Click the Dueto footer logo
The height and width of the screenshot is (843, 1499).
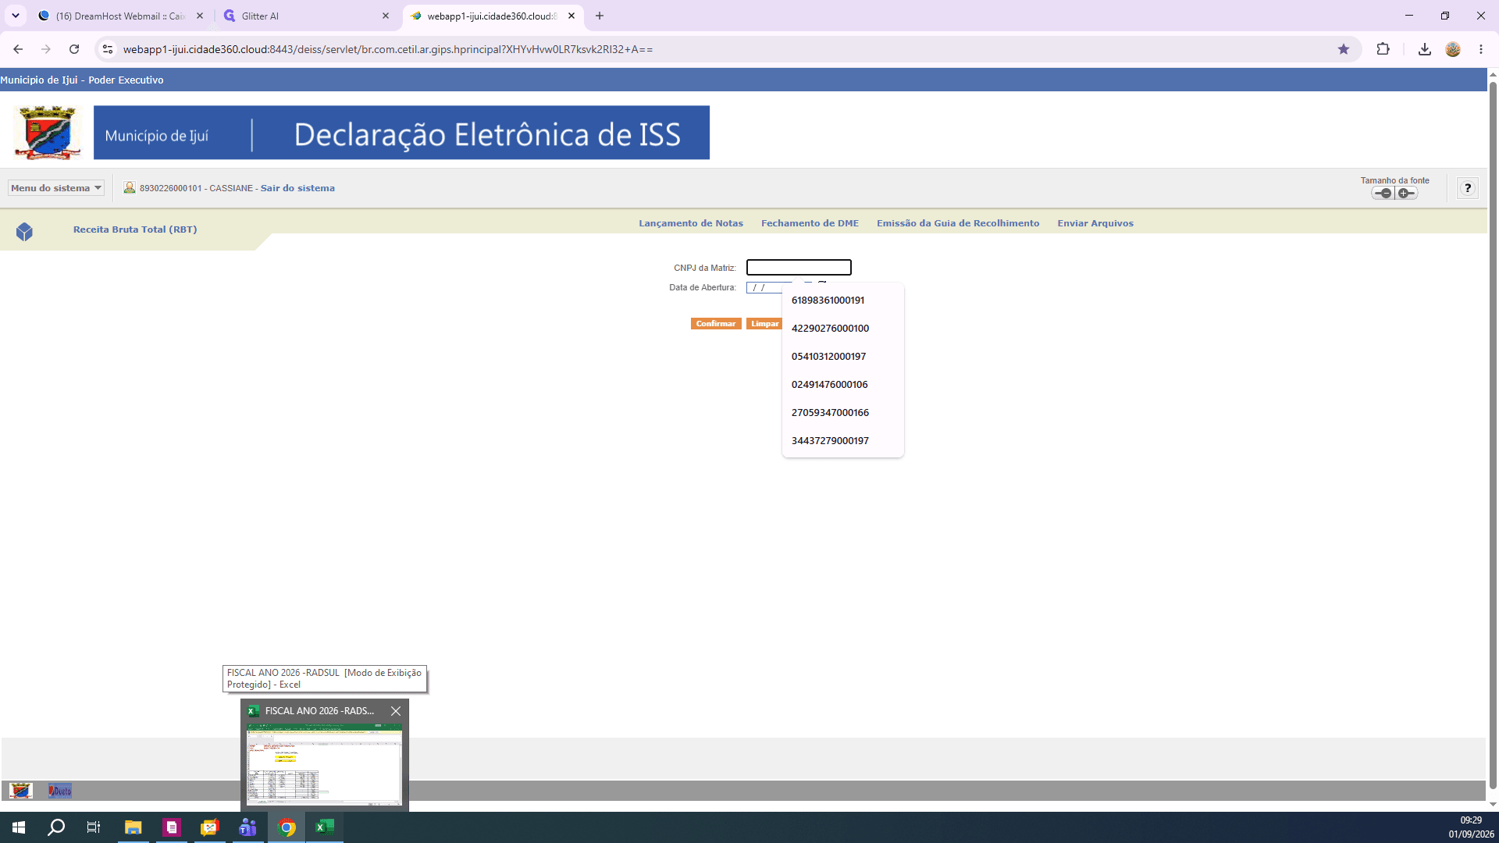click(60, 791)
